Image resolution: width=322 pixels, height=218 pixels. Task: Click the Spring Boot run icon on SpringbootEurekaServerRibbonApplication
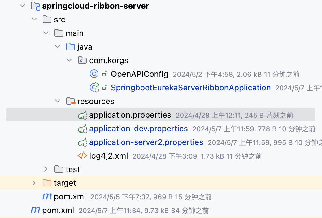pos(94,88)
